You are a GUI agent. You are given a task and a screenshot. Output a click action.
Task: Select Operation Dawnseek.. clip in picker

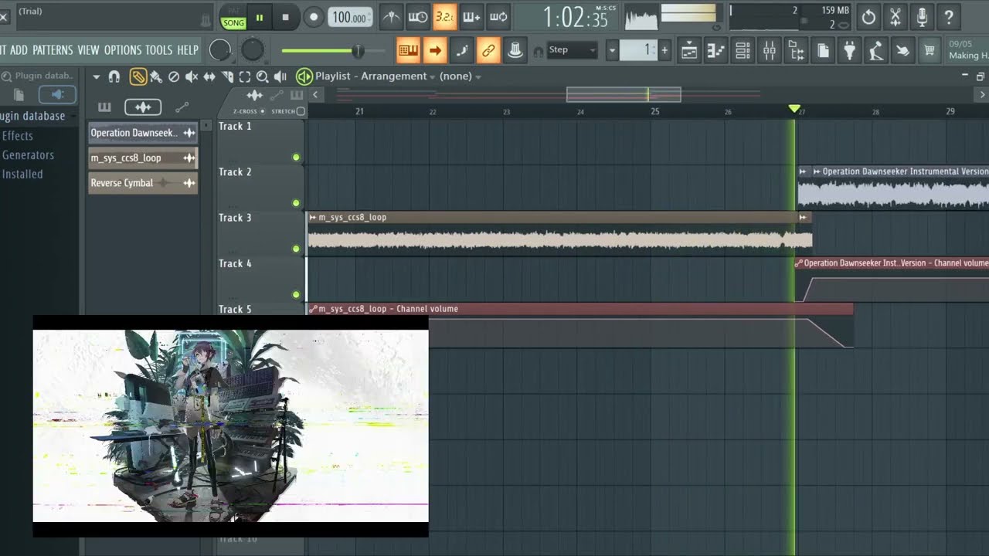(x=143, y=133)
